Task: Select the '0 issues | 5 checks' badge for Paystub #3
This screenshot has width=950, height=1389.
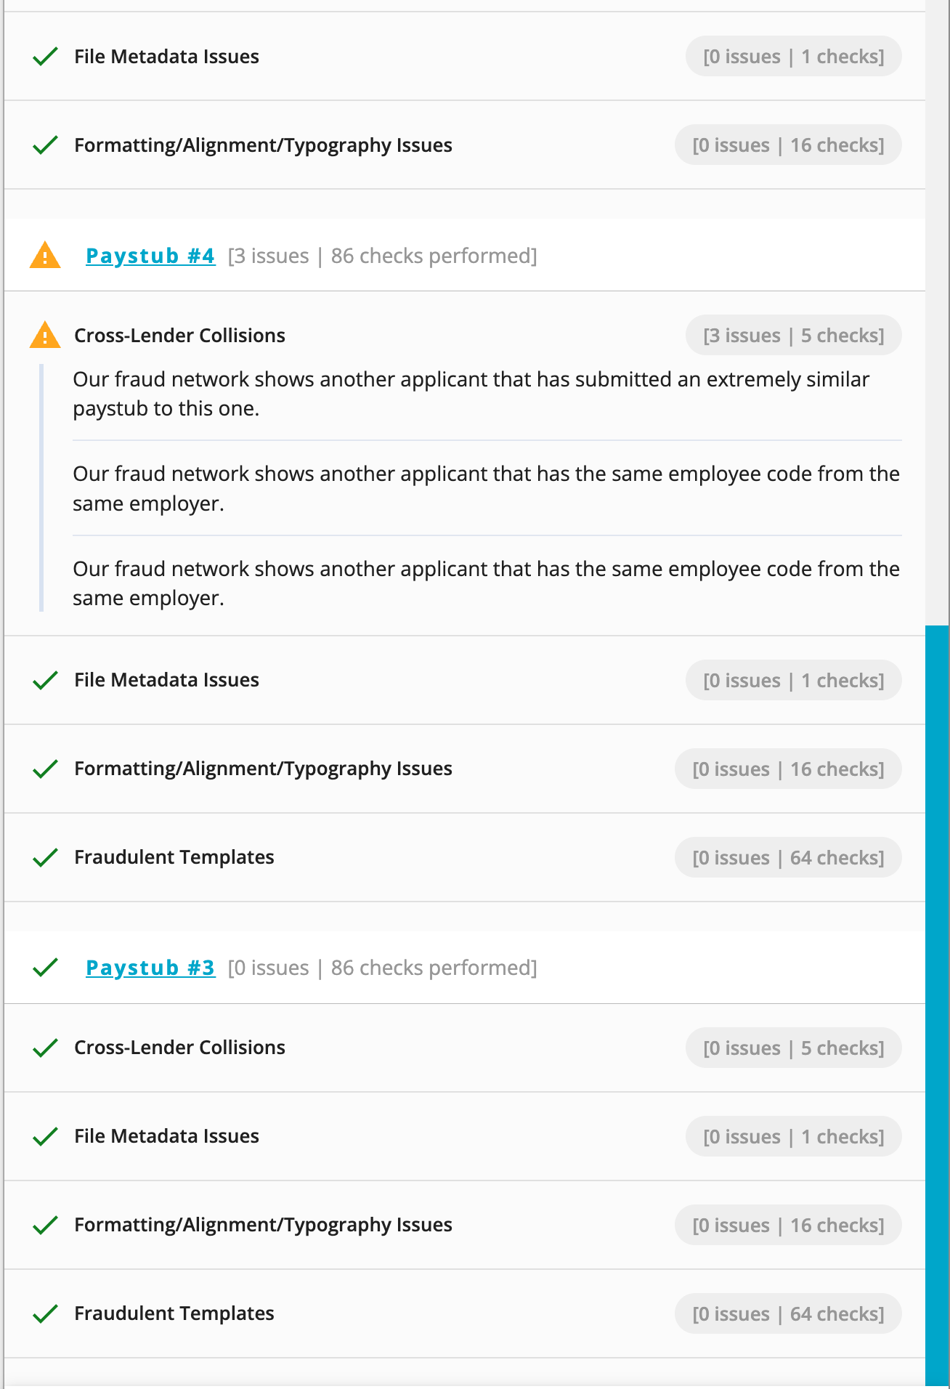Action: [x=793, y=1048]
